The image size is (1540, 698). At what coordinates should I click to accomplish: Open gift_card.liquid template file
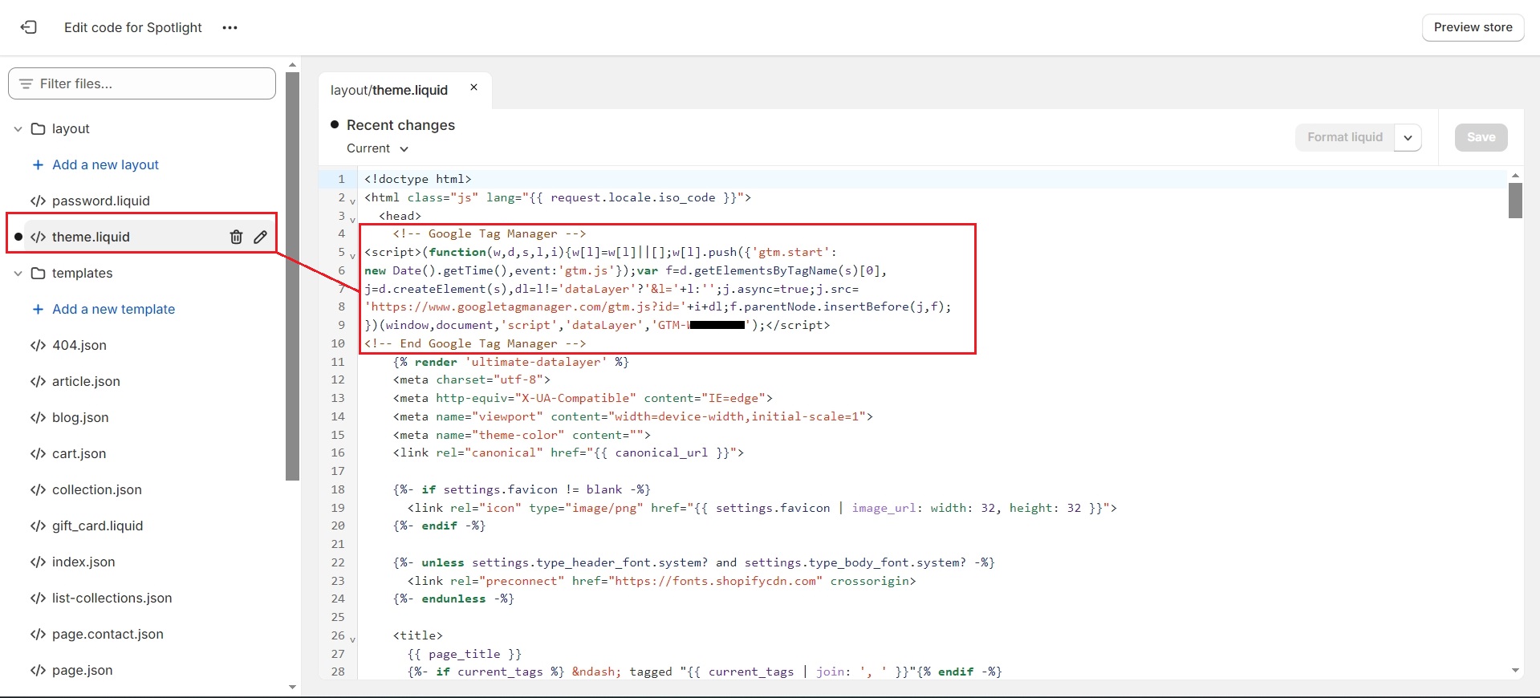97,526
